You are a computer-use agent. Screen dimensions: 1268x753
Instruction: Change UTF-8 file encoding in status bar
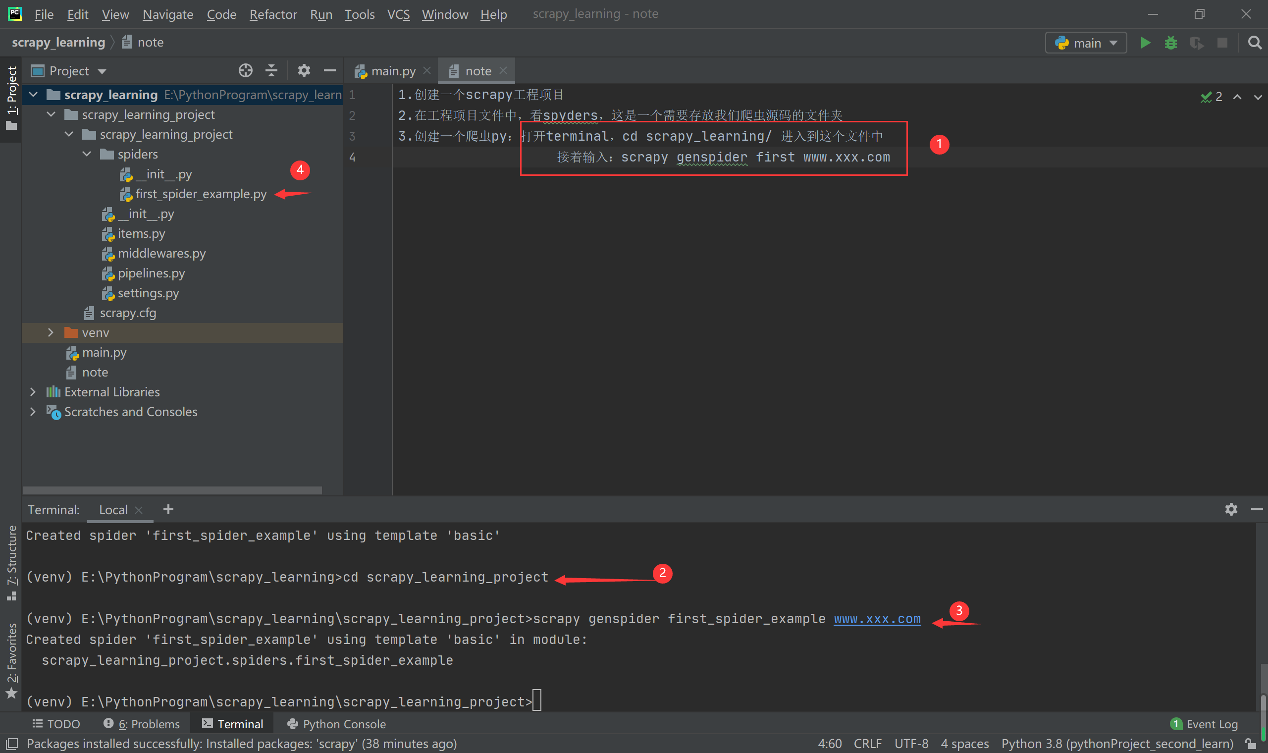(x=911, y=744)
